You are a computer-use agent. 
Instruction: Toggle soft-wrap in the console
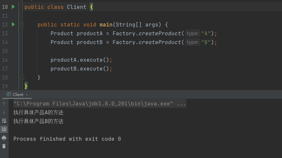(x=4, y=121)
